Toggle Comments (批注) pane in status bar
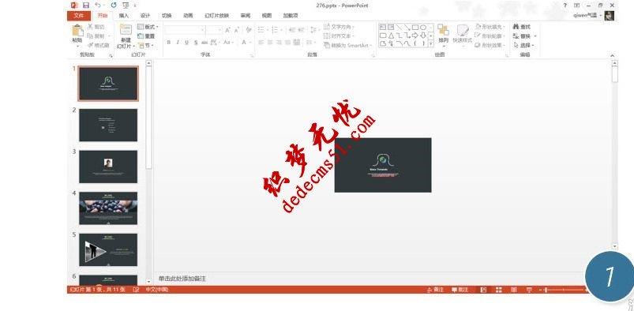The height and width of the screenshot is (311, 634). click(x=460, y=290)
